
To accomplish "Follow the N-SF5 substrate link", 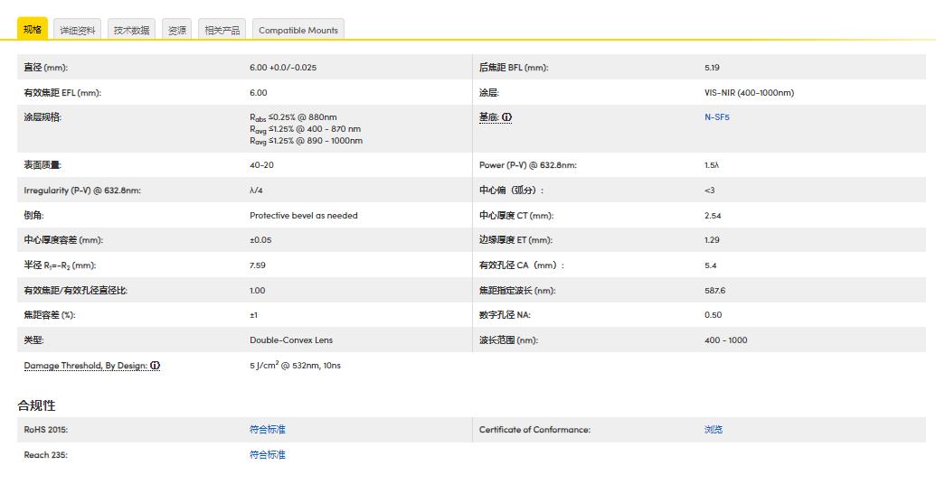I will click(716, 117).
